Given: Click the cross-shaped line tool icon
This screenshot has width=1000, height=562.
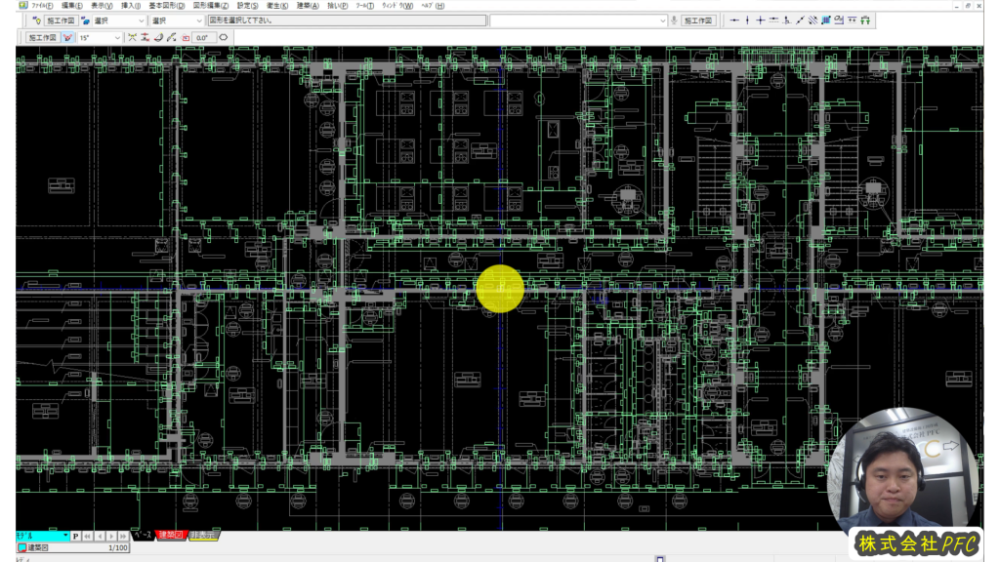Looking at the screenshot, I should coord(760,20).
